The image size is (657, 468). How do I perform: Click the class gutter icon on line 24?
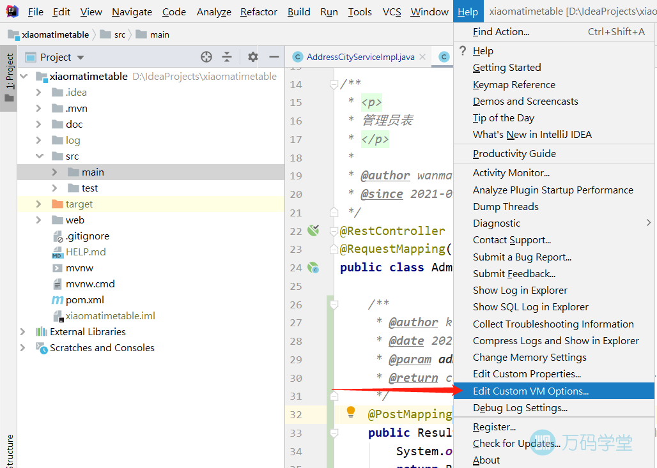pos(313,268)
